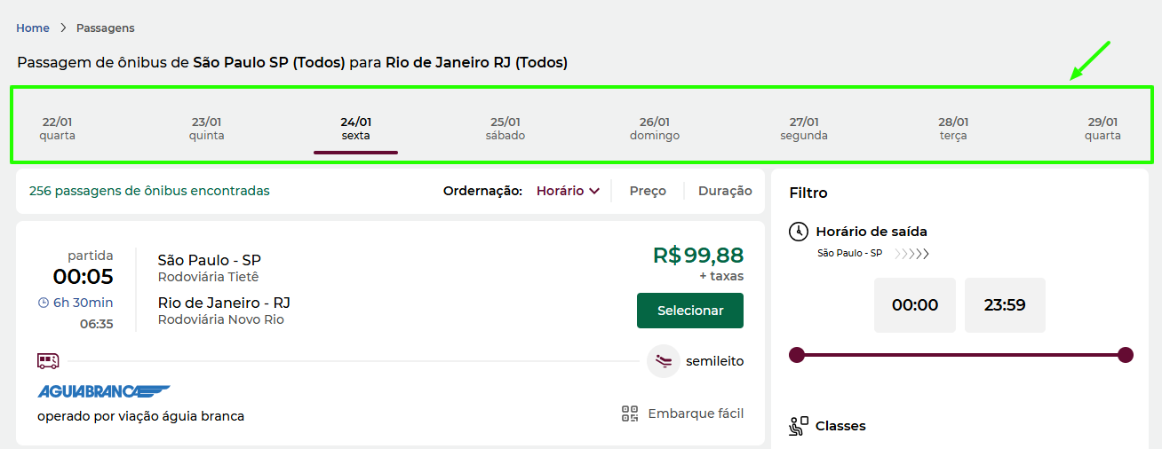Click the clock icon beside Horário de saída

pos(799,232)
